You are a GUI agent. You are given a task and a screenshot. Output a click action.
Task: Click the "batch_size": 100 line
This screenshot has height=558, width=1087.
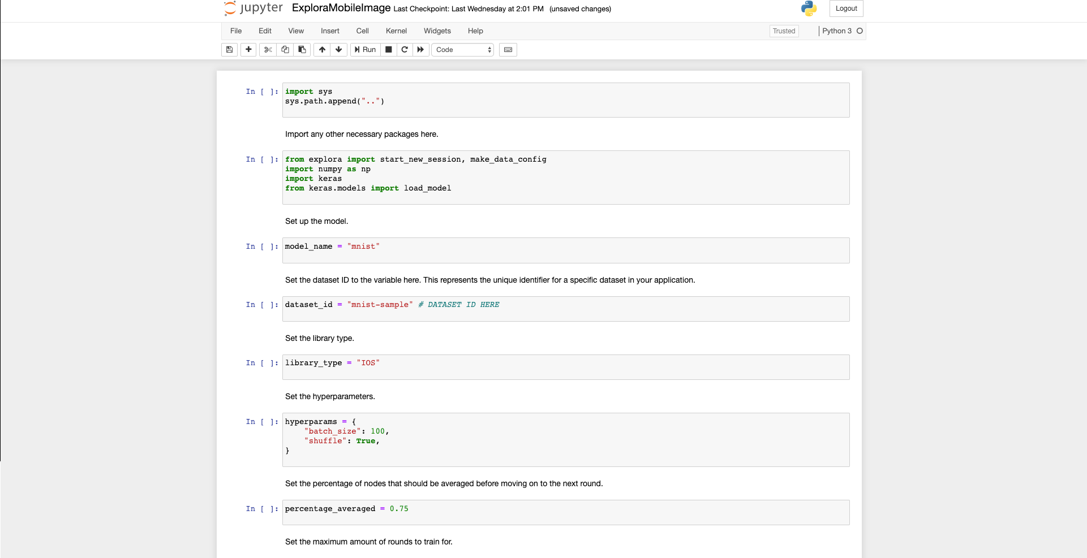pyautogui.click(x=346, y=431)
